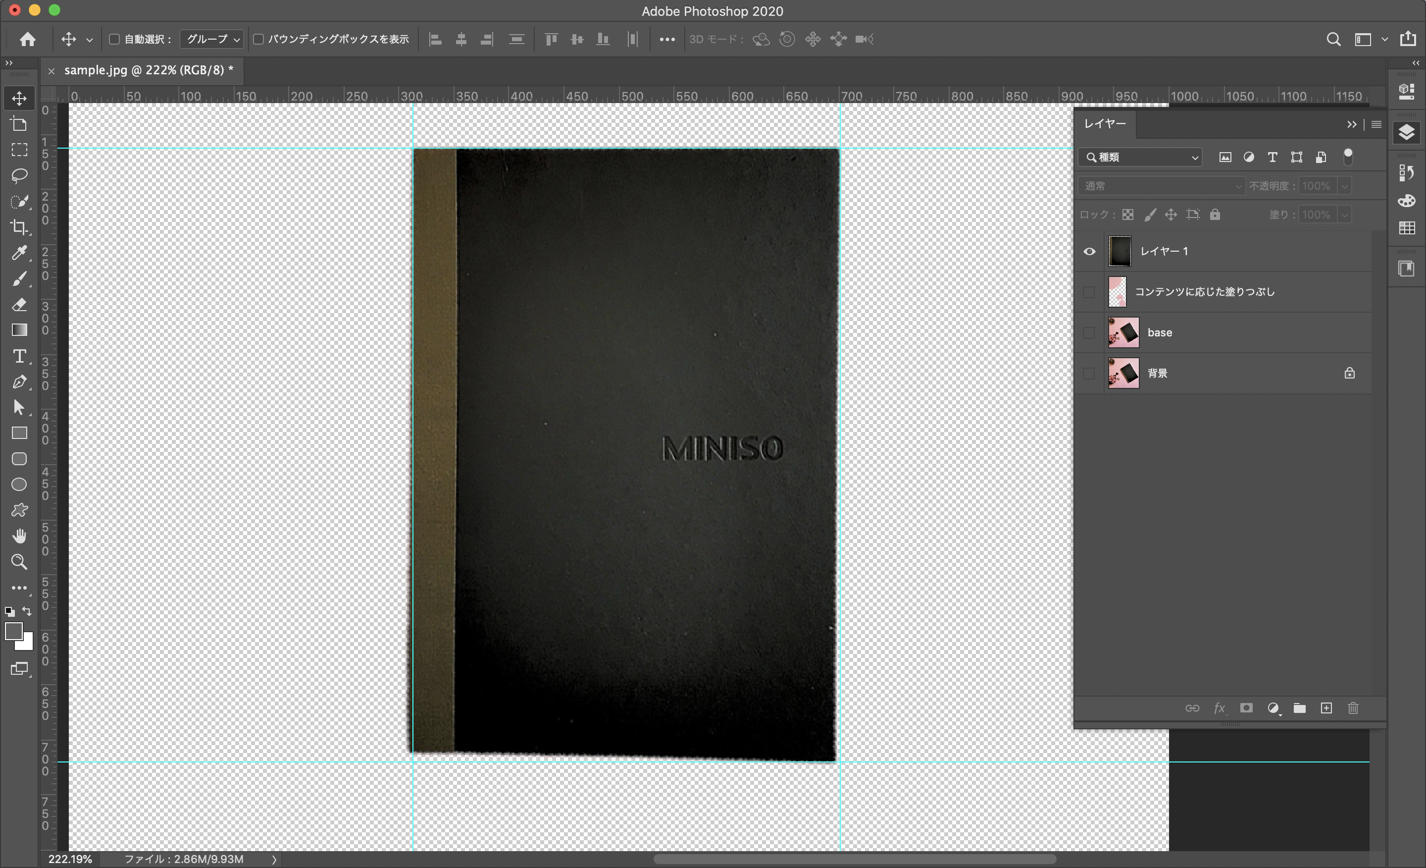Viewport: 1426px width, 868px height.
Task: Open the 通常 blend mode dropdown
Action: (x=1161, y=186)
